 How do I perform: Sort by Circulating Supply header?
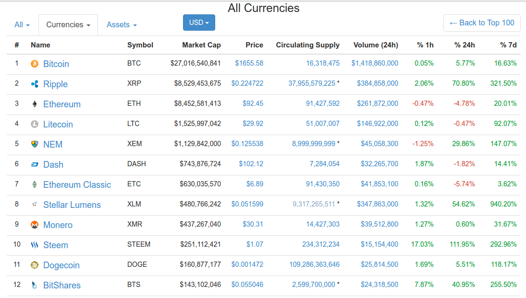click(307, 45)
